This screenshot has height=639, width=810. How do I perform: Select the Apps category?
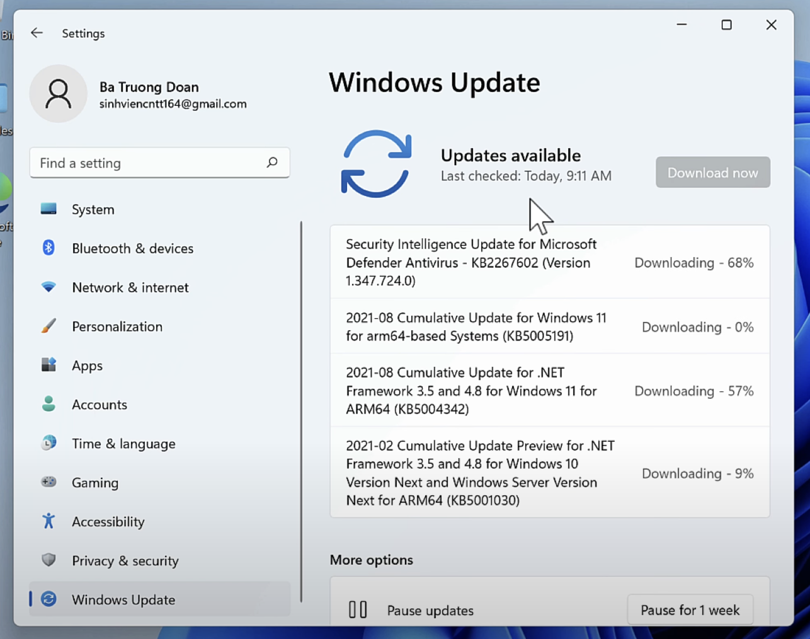pos(159,366)
